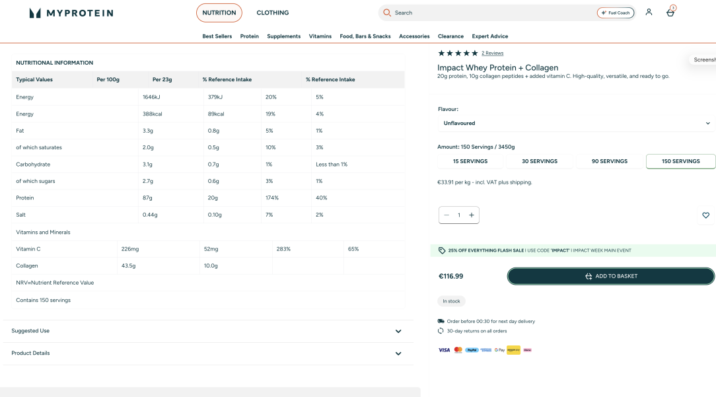Click the Google Pay icon

click(x=499, y=350)
